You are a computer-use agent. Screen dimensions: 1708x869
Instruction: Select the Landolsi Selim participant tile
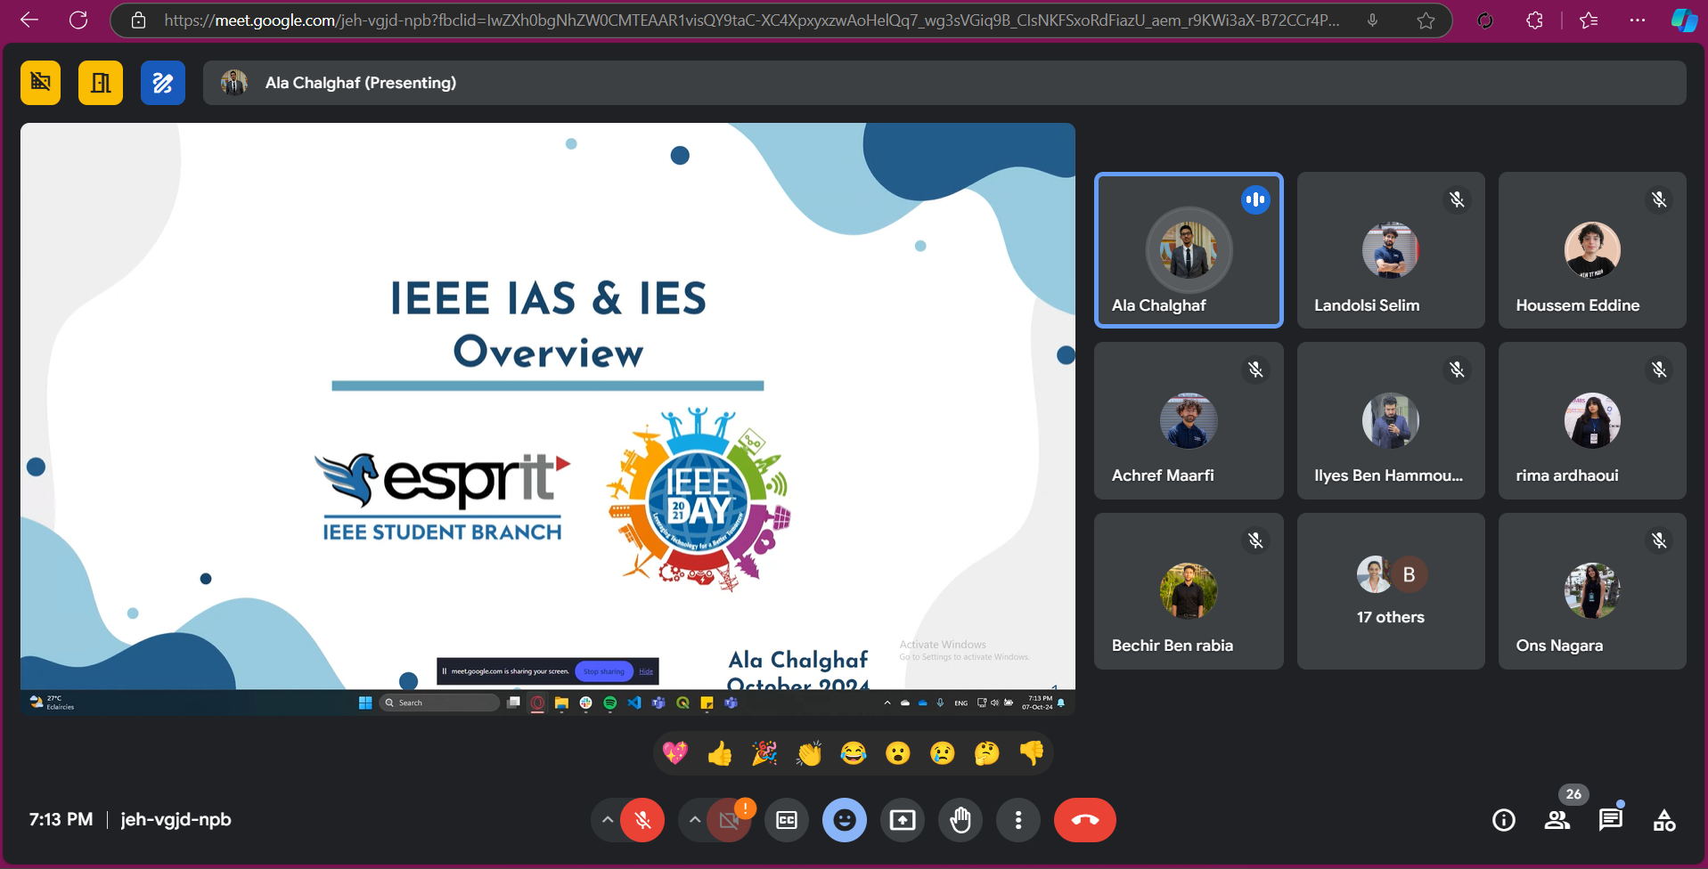(x=1391, y=250)
